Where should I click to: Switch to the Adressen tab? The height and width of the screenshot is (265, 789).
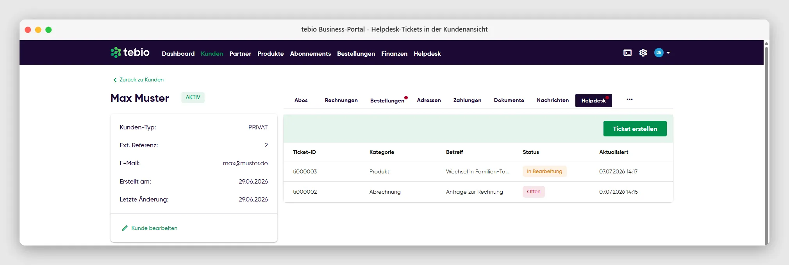tap(429, 100)
